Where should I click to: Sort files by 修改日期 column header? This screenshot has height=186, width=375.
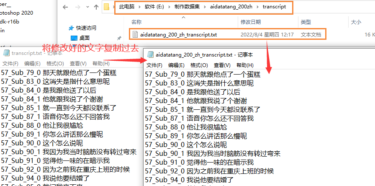(x=251, y=22)
